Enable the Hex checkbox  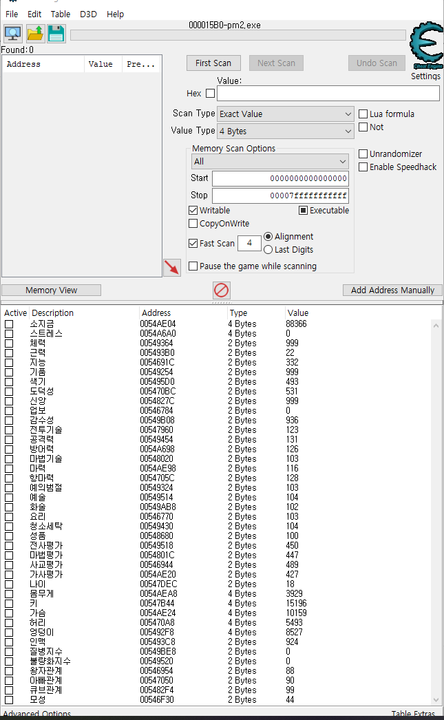pyautogui.click(x=210, y=93)
